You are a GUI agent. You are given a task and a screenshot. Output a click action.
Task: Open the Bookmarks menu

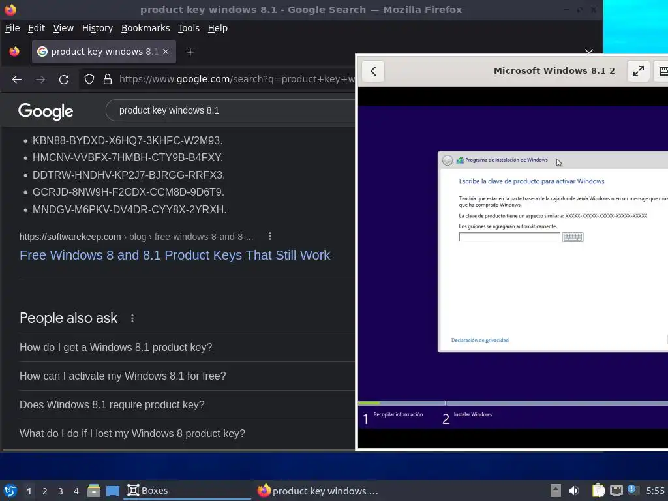click(x=145, y=28)
